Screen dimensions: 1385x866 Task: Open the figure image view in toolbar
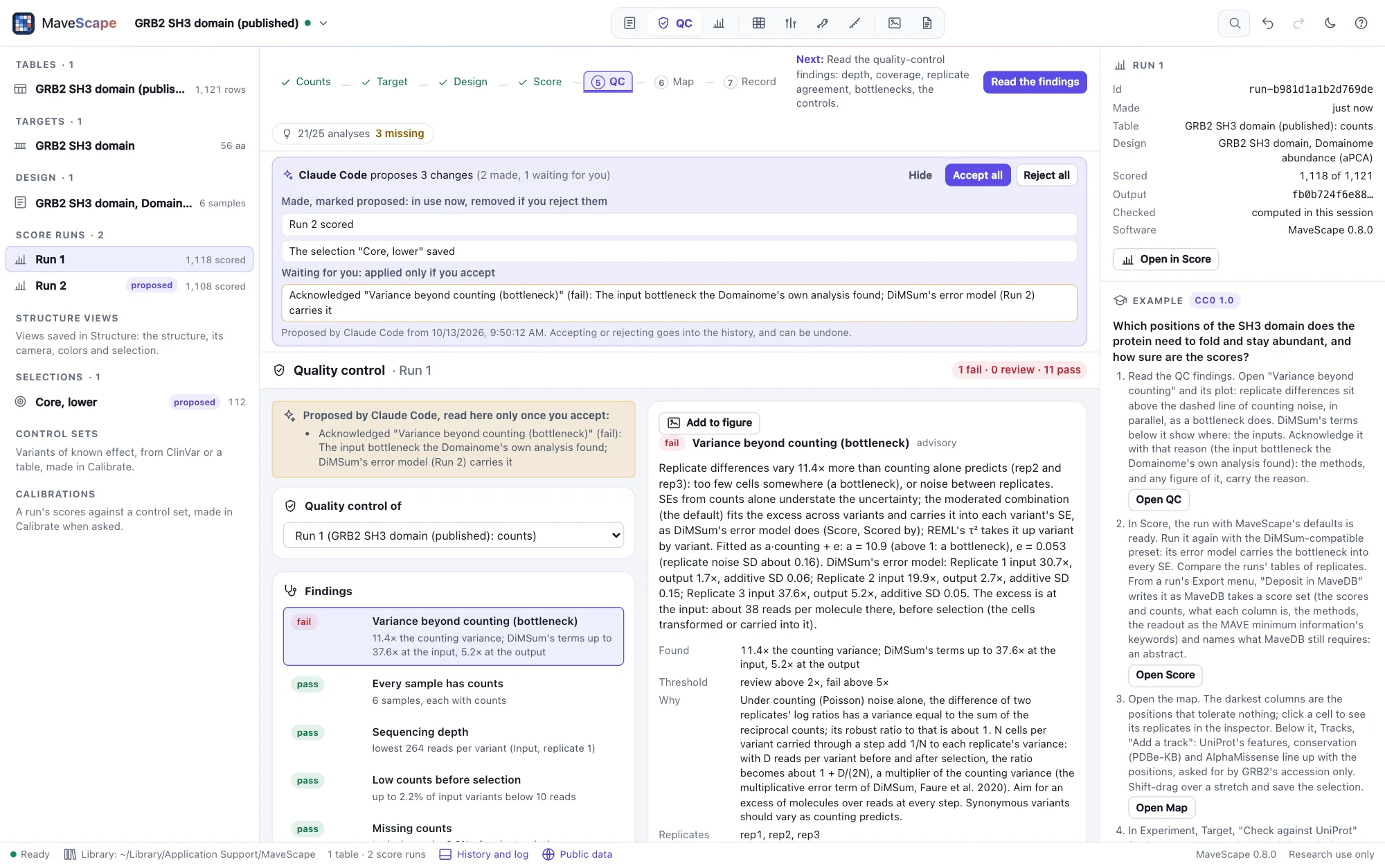[895, 23]
